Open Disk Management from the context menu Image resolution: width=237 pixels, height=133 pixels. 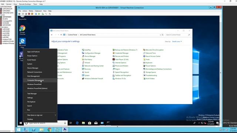40,76
